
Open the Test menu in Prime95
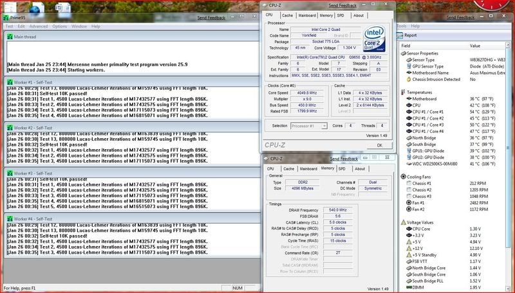9,26
